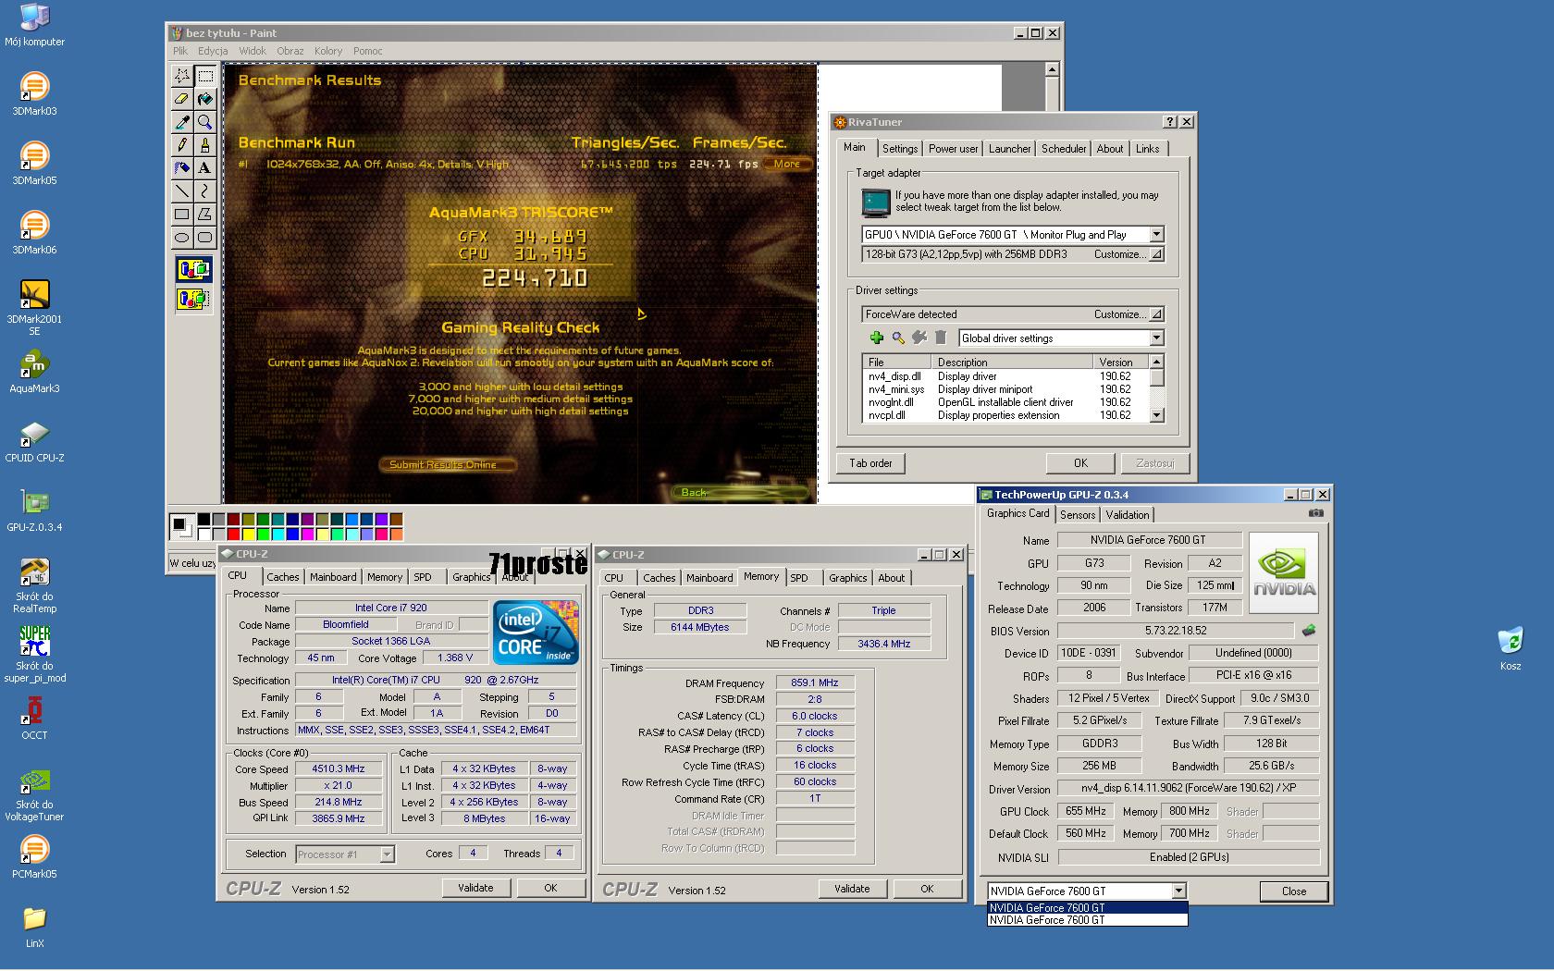1554x971 pixels.
Task: Click the green plus icon in RivaTuner
Action: point(876,338)
